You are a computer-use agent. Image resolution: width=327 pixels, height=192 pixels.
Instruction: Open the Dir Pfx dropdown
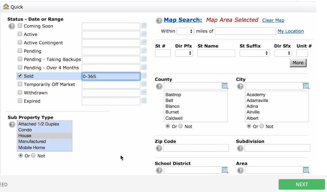[184, 53]
